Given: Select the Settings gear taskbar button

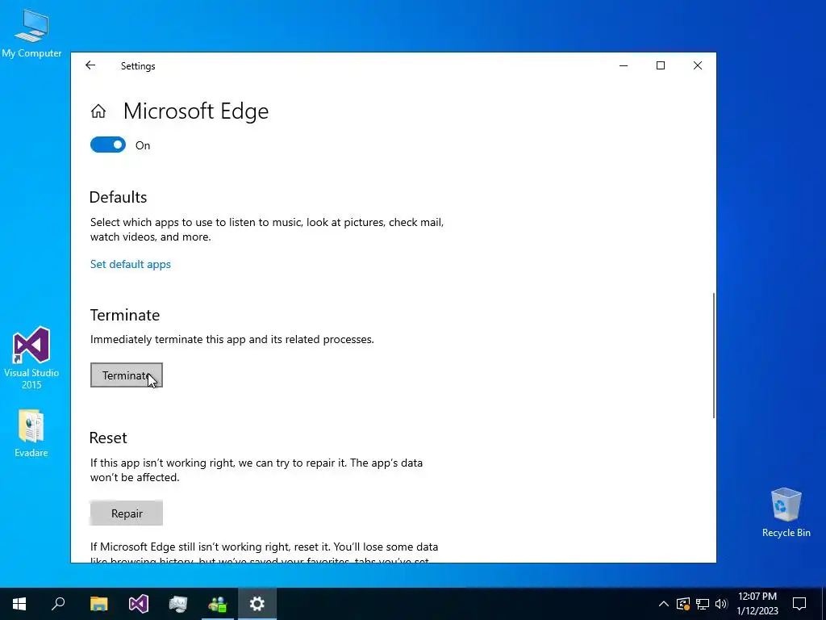Looking at the screenshot, I should (257, 604).
